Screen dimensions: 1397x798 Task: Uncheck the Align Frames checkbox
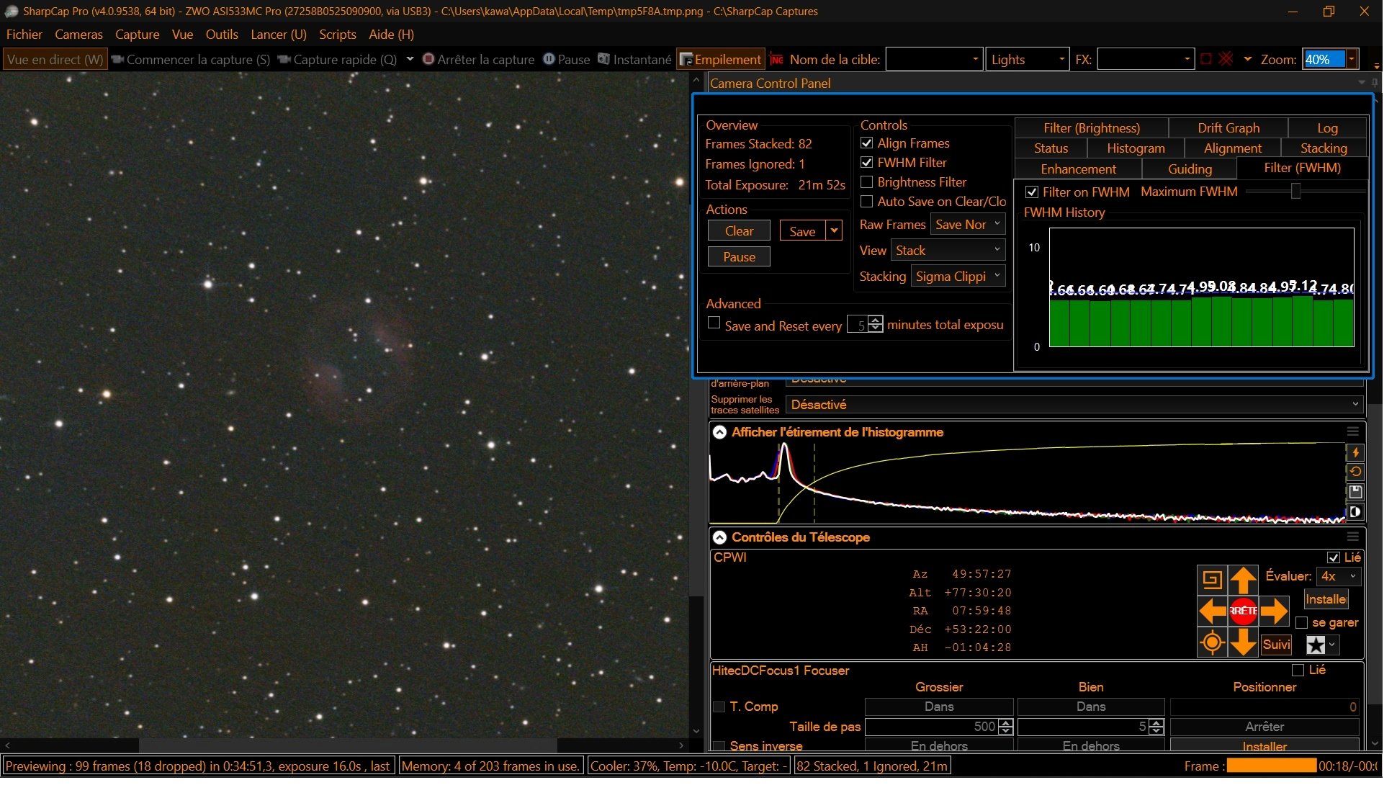point(867,143)
